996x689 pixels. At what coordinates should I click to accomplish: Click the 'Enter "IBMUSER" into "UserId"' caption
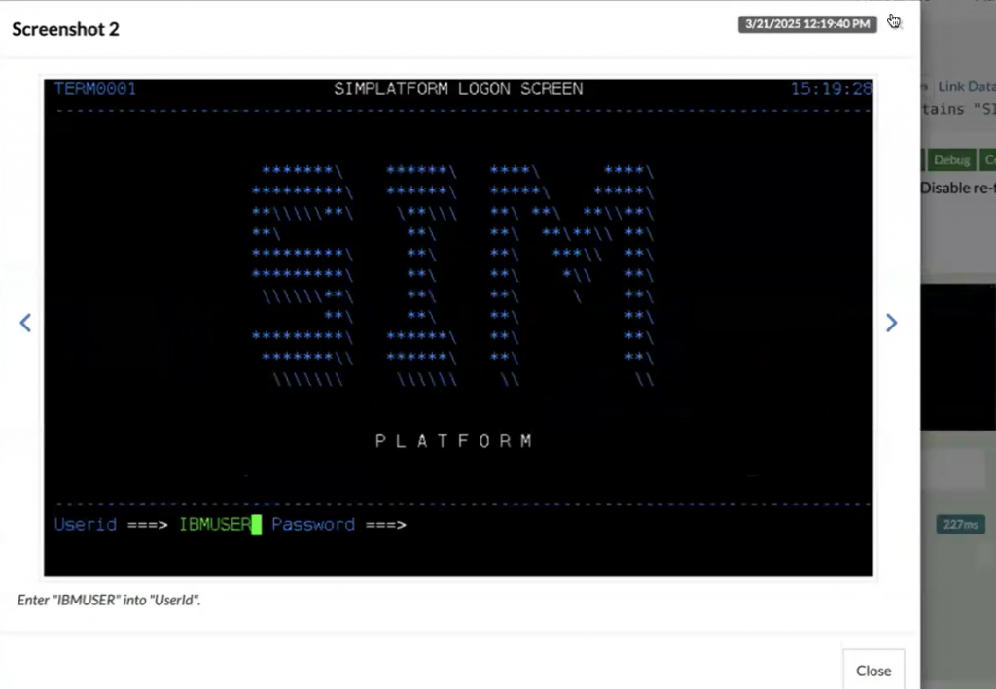click(109, 600)
